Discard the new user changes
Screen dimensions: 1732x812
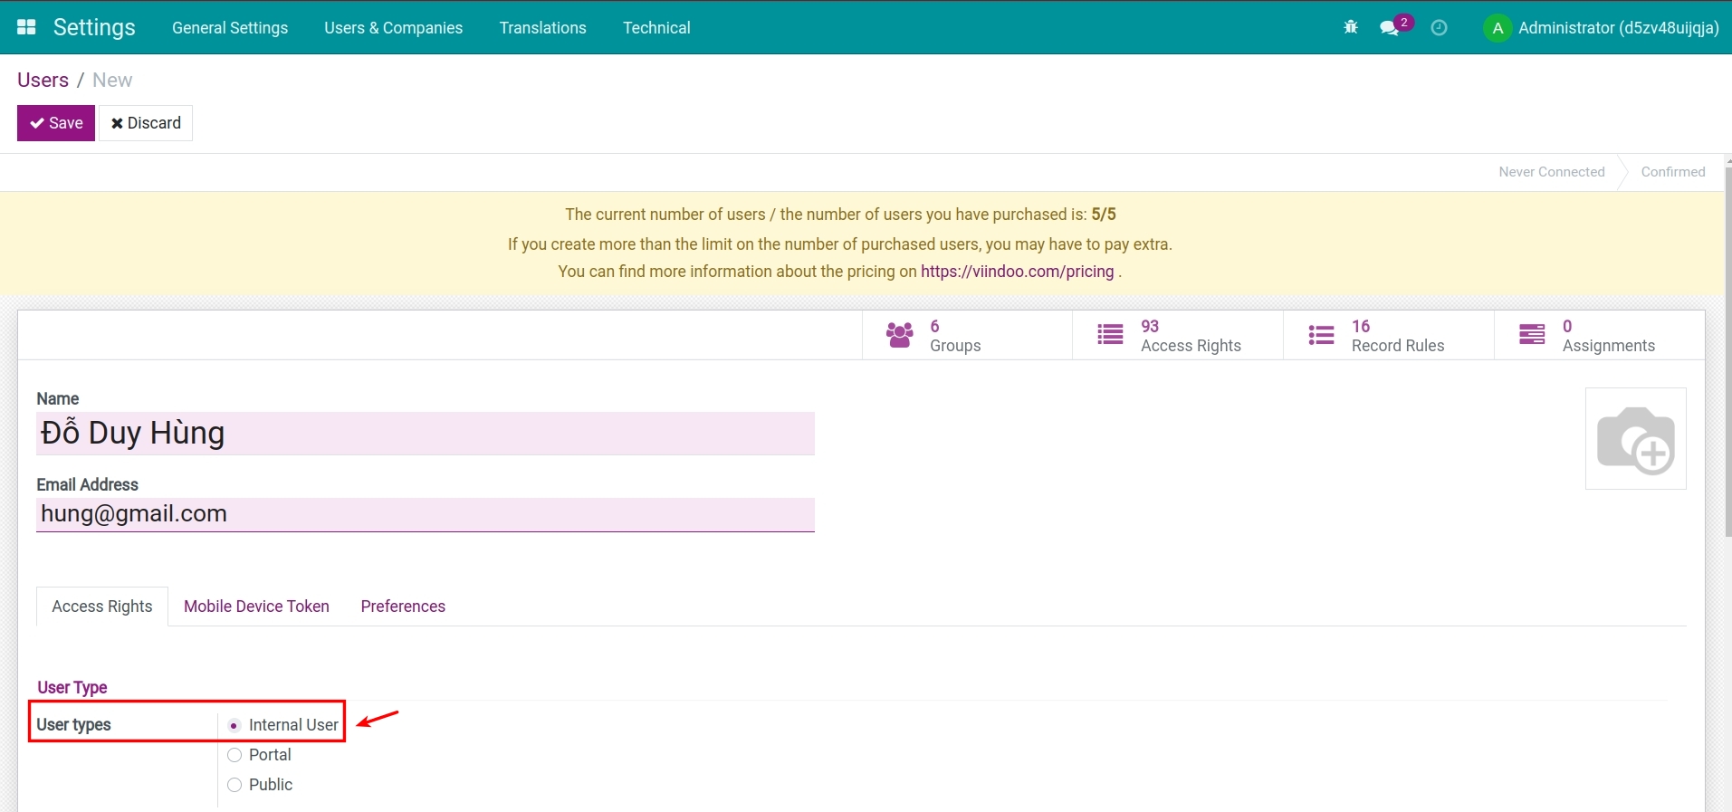(146, 123)
